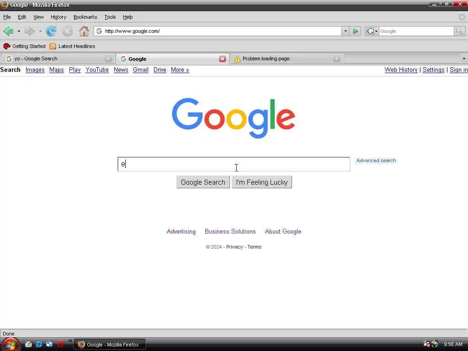Expand the address bar URL history dropdown
468x351 pixels.
[x=346, y=31]
